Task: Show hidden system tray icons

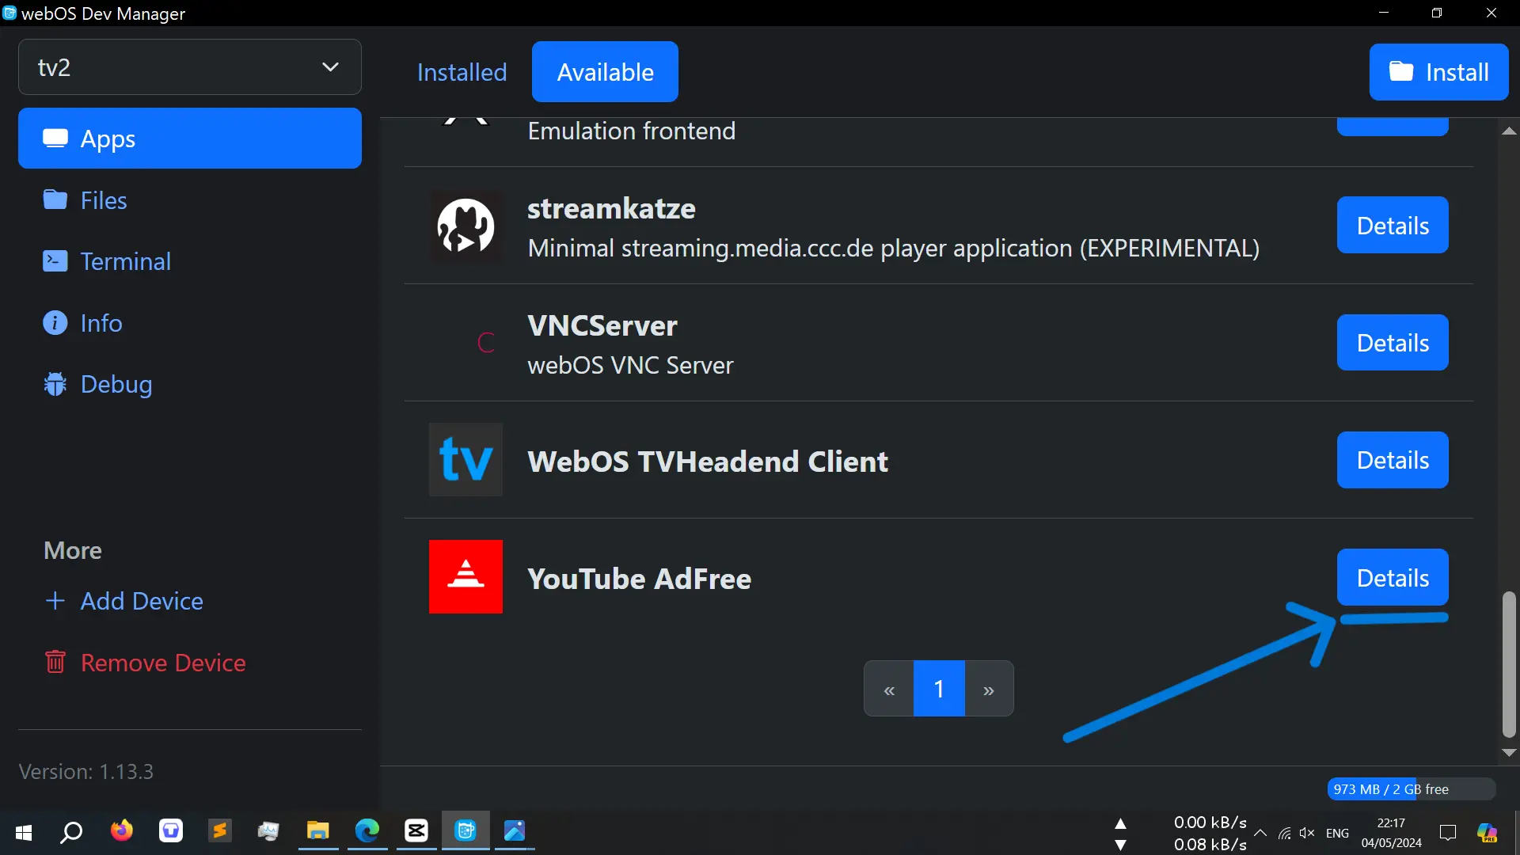Action: (x=1261, y=833)
